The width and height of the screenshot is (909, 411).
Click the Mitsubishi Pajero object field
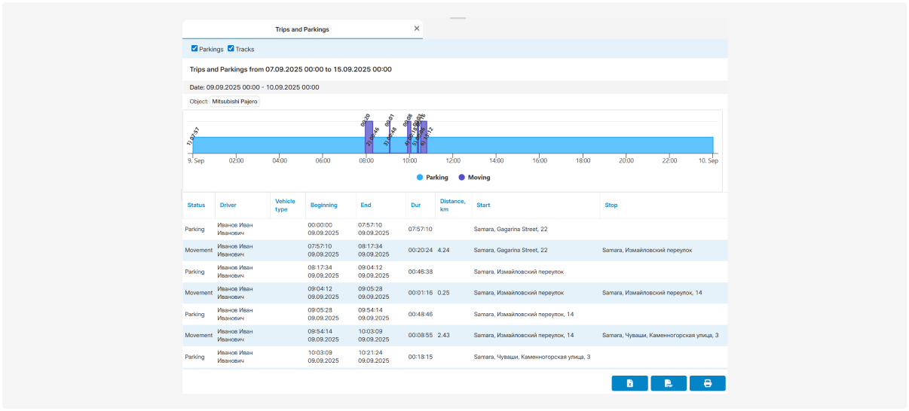234,101
